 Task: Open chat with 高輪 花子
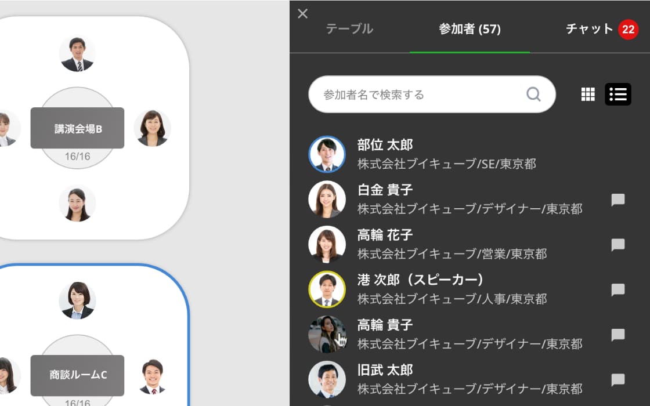(x=617, y=244)
